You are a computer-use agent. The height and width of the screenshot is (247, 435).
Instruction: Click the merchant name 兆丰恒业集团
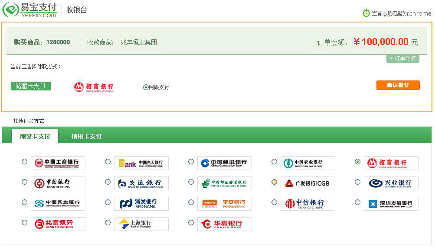coord(139,42)
